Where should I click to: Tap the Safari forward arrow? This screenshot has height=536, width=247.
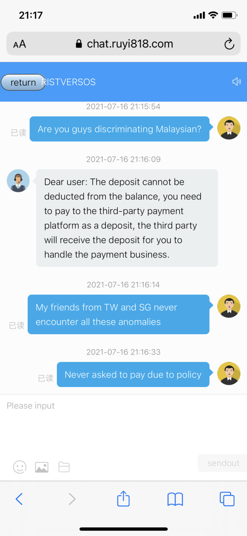[72, 499]
